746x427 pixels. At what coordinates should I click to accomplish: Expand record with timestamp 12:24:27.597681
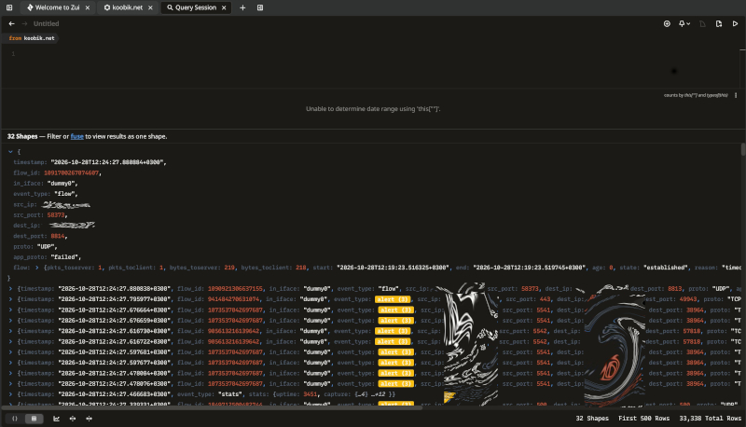(10, 351)
